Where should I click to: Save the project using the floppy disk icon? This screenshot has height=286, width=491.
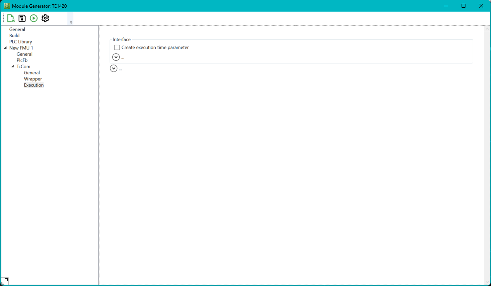22,18
